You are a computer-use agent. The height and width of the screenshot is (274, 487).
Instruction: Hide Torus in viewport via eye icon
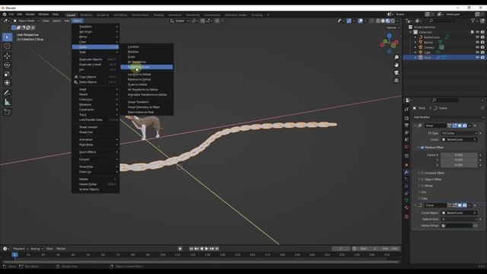coord(477,58)
